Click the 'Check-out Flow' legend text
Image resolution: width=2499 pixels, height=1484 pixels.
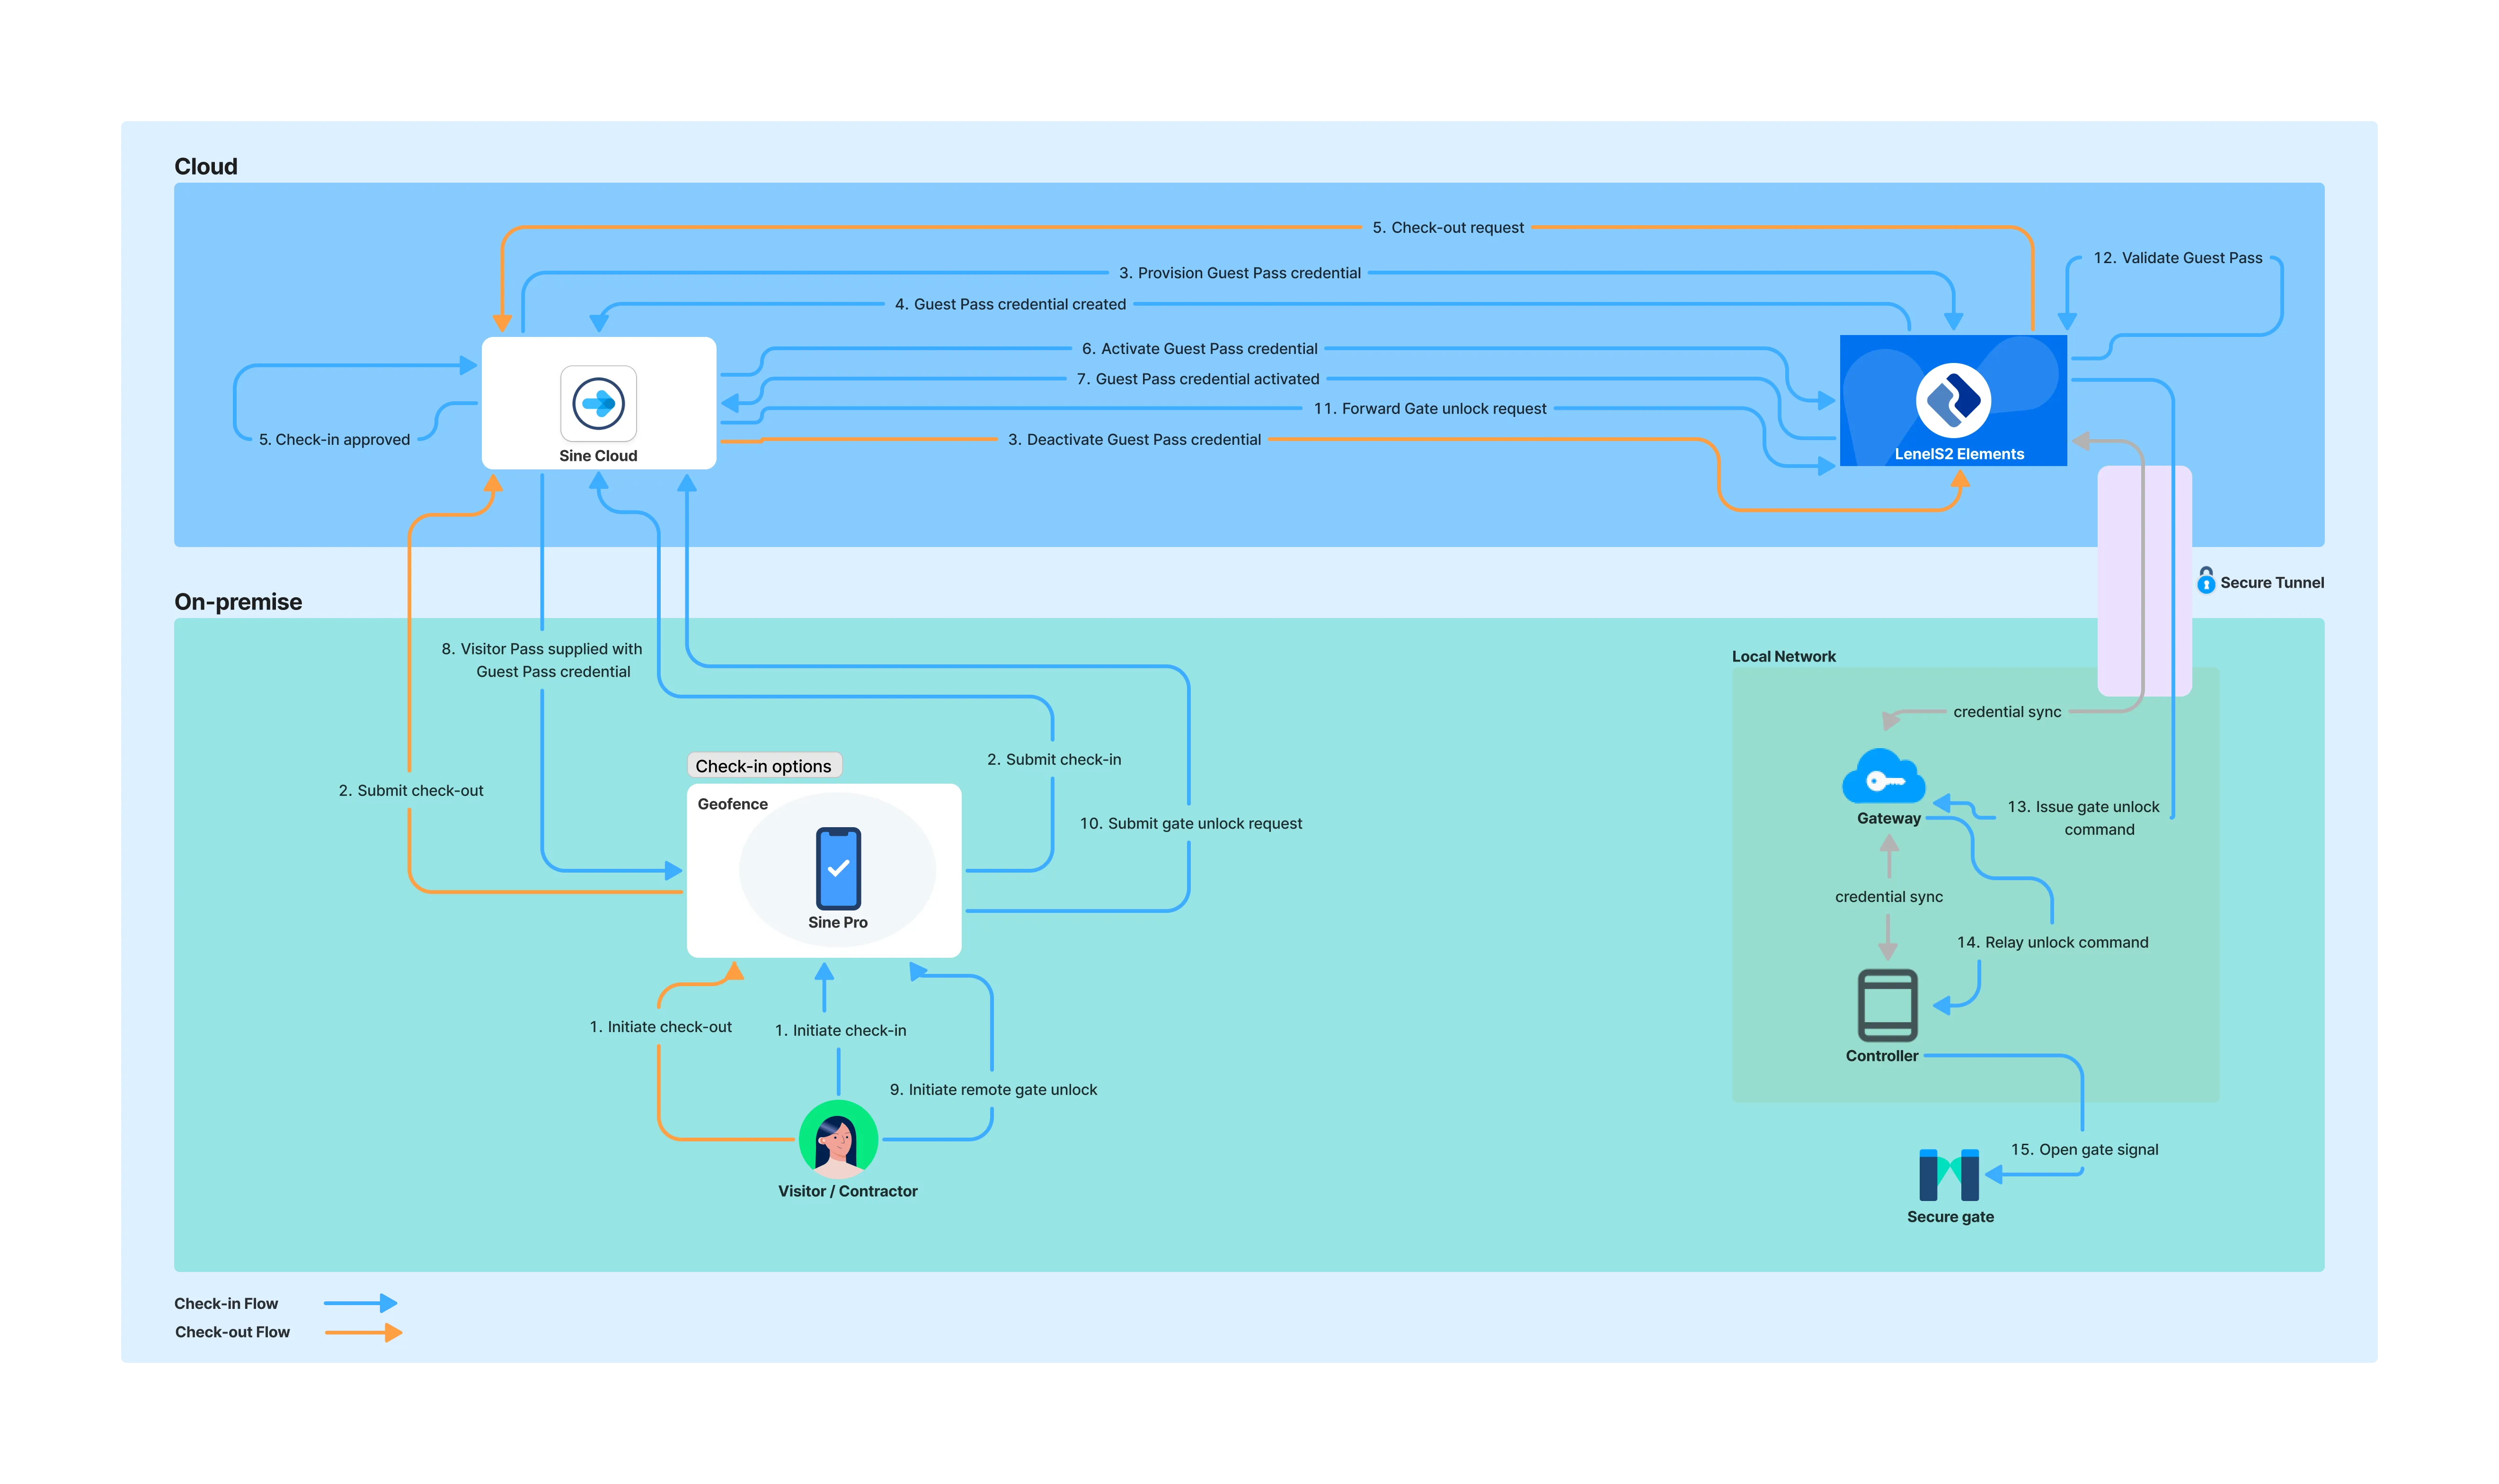coord(232,1332)
